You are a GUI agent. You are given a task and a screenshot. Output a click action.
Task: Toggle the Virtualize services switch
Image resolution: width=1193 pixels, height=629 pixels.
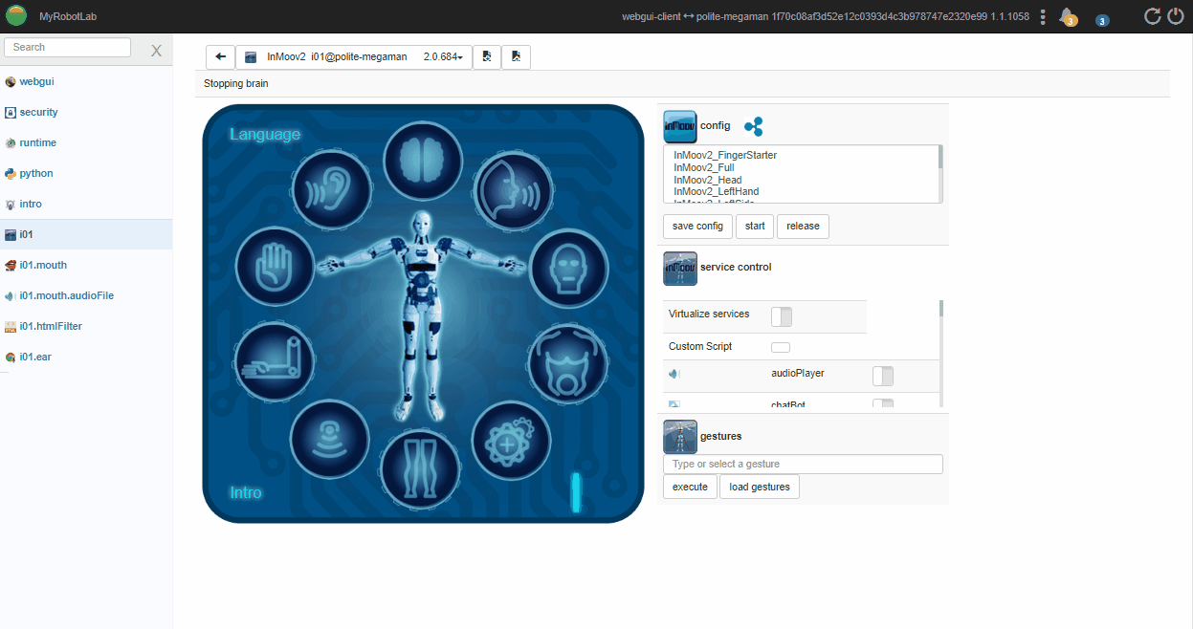click(782, 316)
